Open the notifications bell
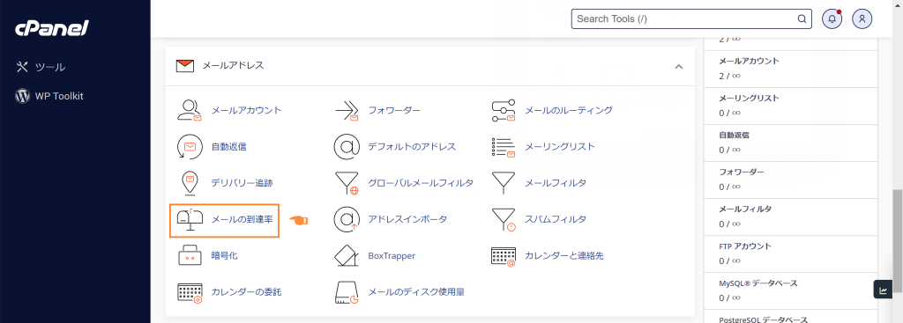 click(832, 19)
